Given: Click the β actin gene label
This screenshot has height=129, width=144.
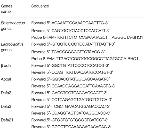Looking at the screenshot, I should (7, 66).
